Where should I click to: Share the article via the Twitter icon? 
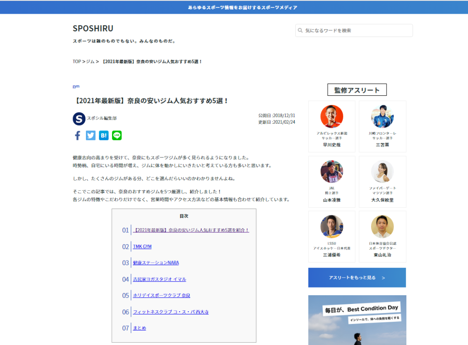pyautogui.click(x=91, y=136)
